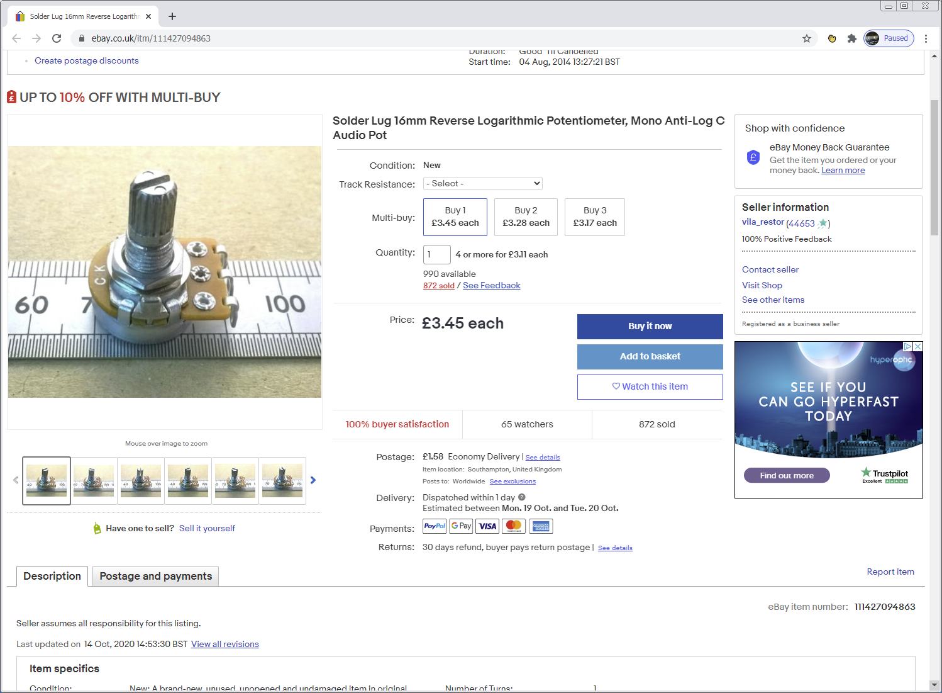The image size is (942, 693).
Task: Open the browser extensions puzzle icon
Action: click(x=852, y=38)
